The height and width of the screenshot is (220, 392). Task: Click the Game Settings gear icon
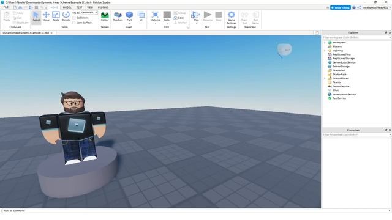232,15
